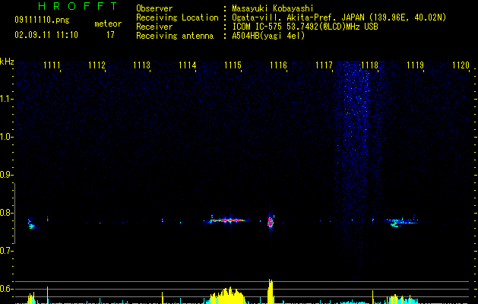Click the 0.8 kHz axis label
478x304 pixels.
tap(6, 213)
